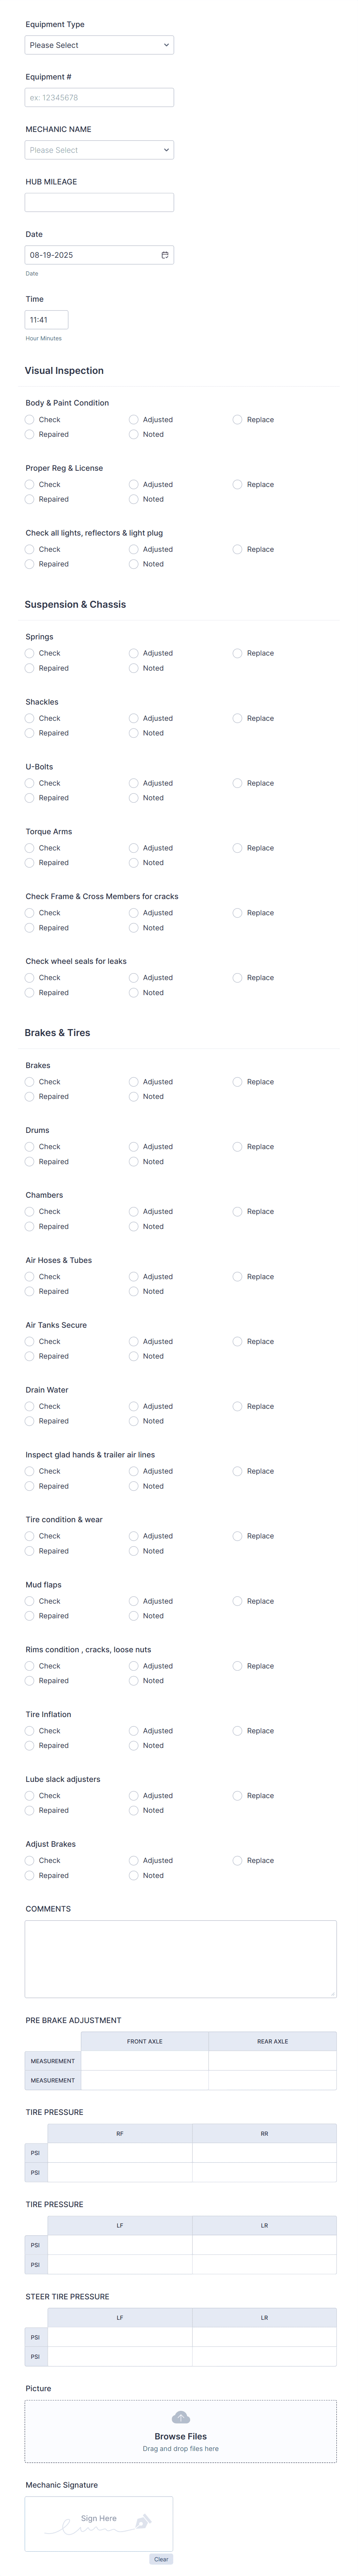
Task: Select Adjusted for Brakes
Action: 134,1081
